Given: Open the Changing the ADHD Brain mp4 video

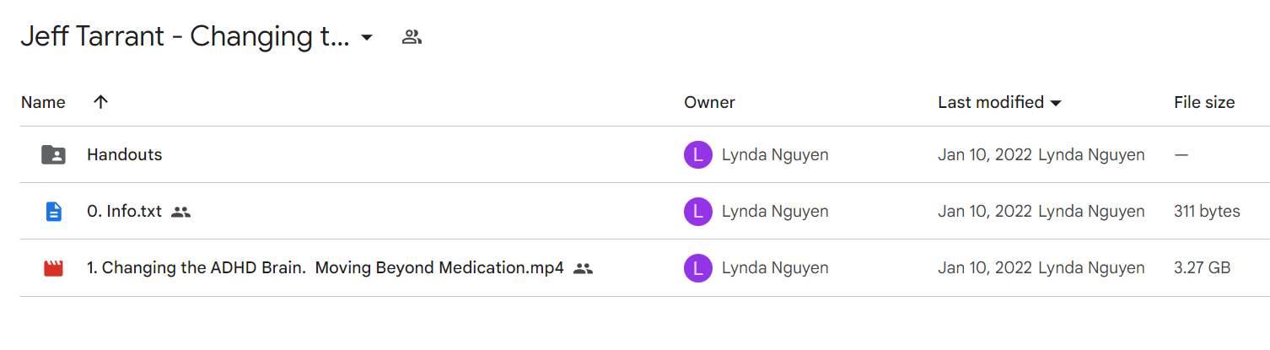Looking at the screenshot, I should pyautogui.click(x=325, y=268).
